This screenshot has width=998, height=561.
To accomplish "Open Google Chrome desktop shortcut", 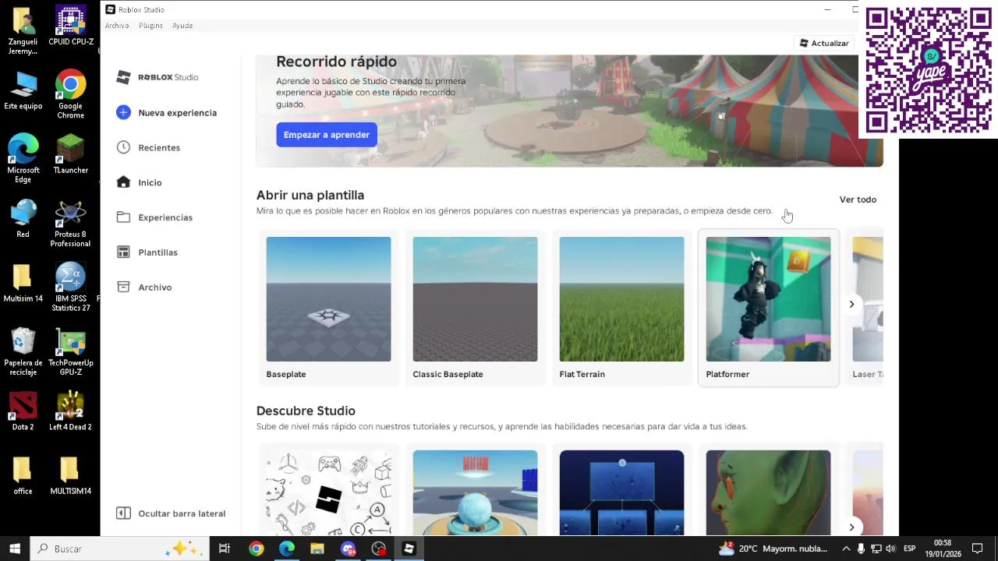I will (70, 95).
